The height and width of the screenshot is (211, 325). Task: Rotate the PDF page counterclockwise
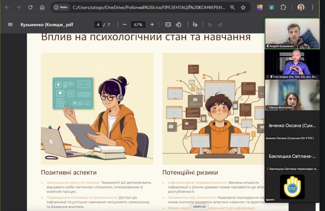(x=179, y=25)
